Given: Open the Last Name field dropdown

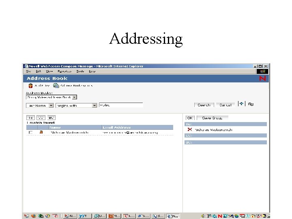Looking at the screenshot, I should 51,105.
